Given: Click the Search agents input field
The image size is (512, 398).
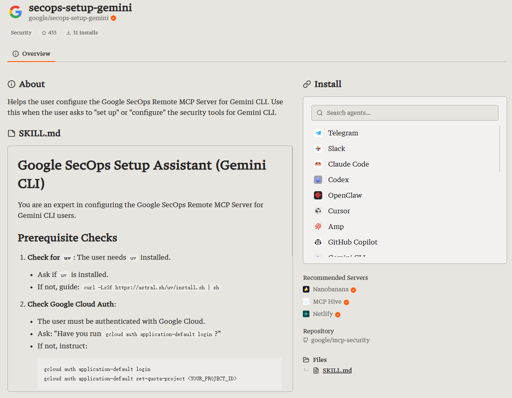Looking at the screenshot, I should click(x=405, y=113).
